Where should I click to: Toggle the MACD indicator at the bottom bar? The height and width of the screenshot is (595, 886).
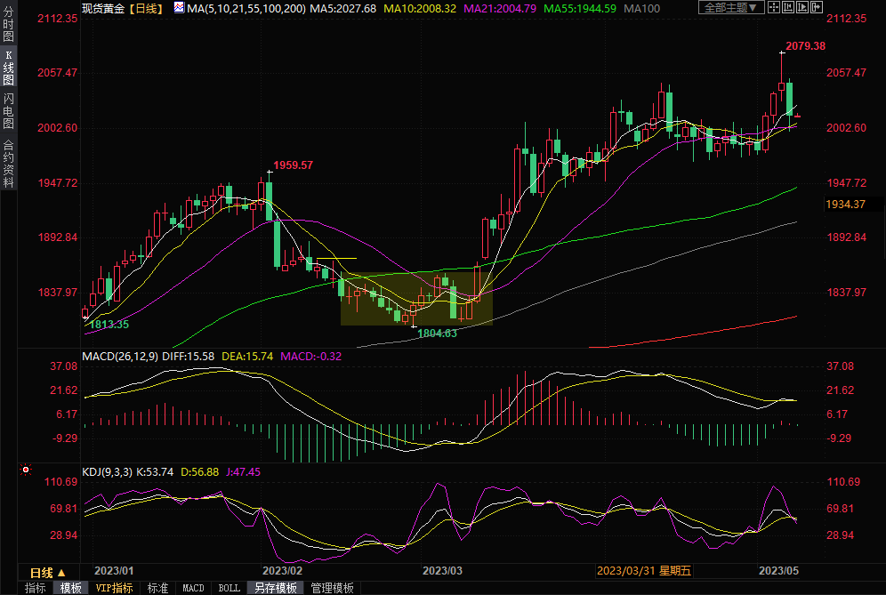point(193,588)
